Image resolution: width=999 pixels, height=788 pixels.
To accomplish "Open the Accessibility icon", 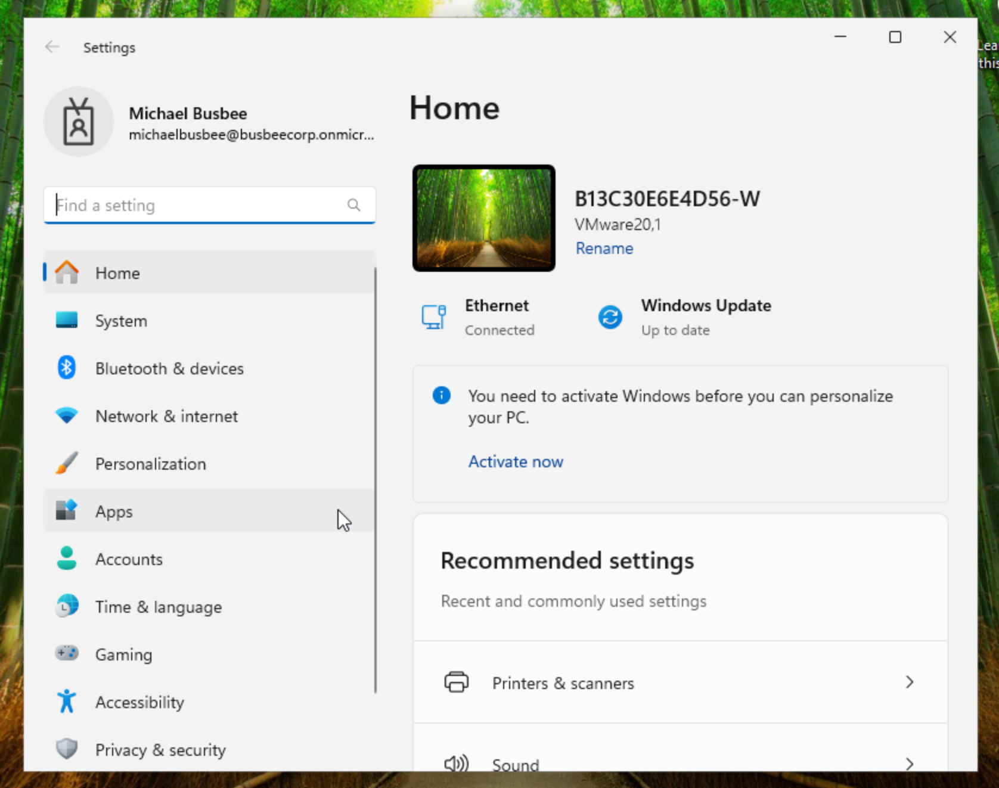I will click(67, 702).
